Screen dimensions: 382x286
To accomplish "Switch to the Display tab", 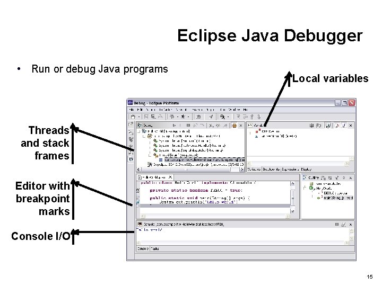I will click(x=306, y=169).
